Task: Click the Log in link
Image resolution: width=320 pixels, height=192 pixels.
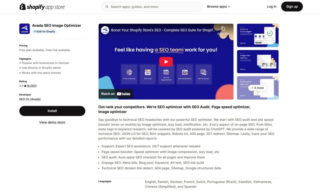Action: click(x=272, y=7)
